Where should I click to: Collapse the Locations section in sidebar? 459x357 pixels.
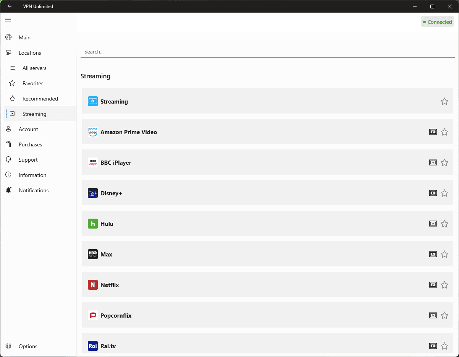click(x=30, y=53)
